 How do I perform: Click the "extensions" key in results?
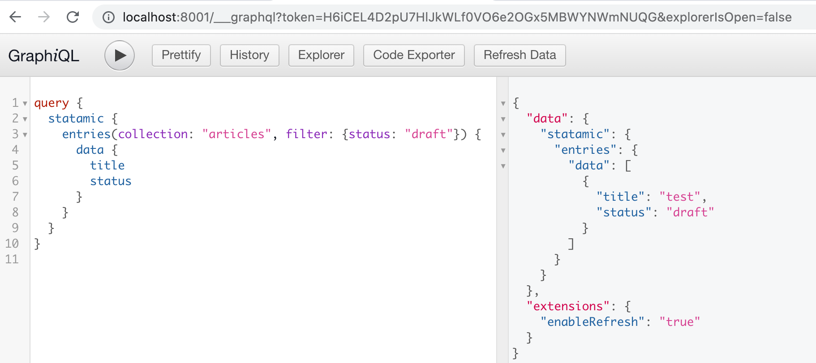pyautogui.click(x=568, y=306)
